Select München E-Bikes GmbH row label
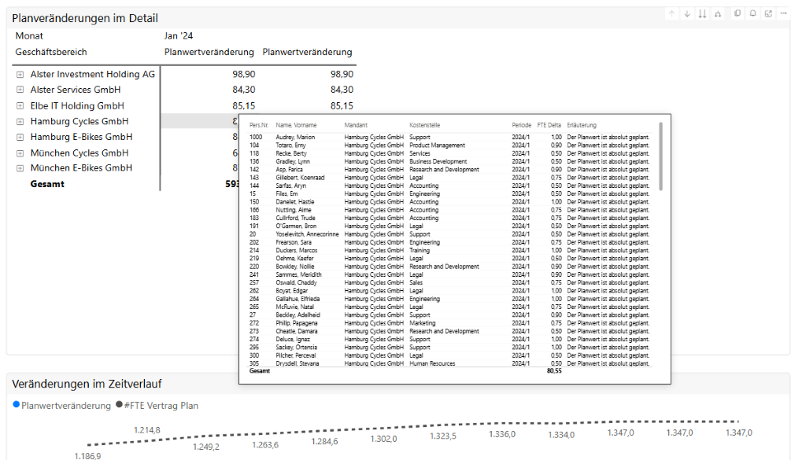The height and width of the screenshot is (460, 806). (81, 167)
